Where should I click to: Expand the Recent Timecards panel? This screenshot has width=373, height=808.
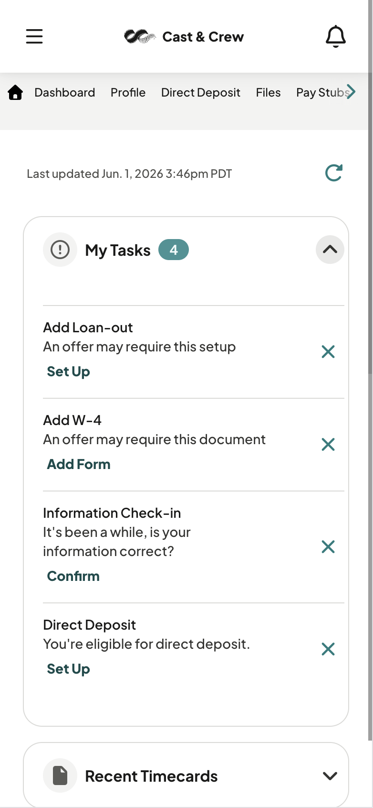pos(330,776)
